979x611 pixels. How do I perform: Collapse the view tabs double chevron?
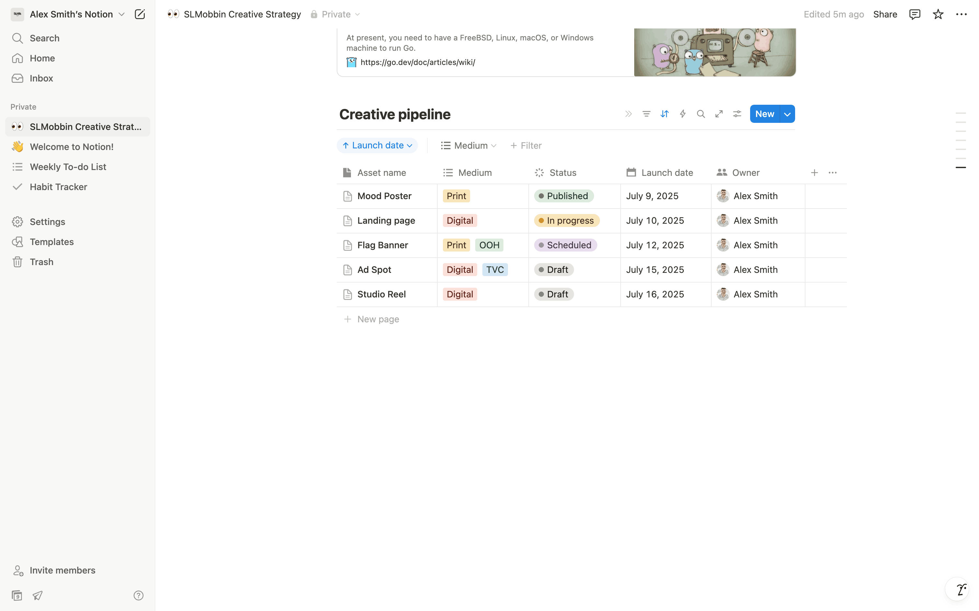point(628,114)
